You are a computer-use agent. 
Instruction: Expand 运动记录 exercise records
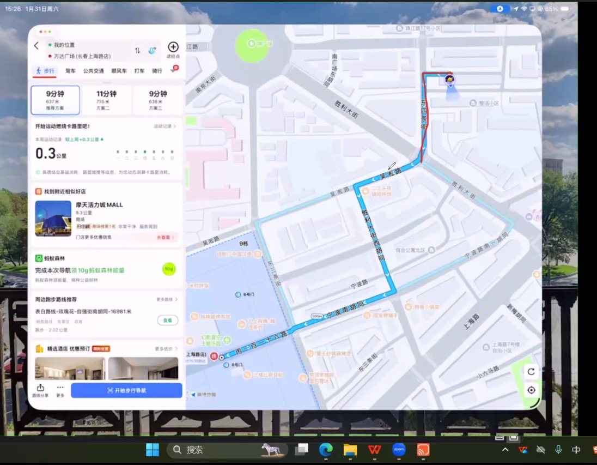pos(165,126)
